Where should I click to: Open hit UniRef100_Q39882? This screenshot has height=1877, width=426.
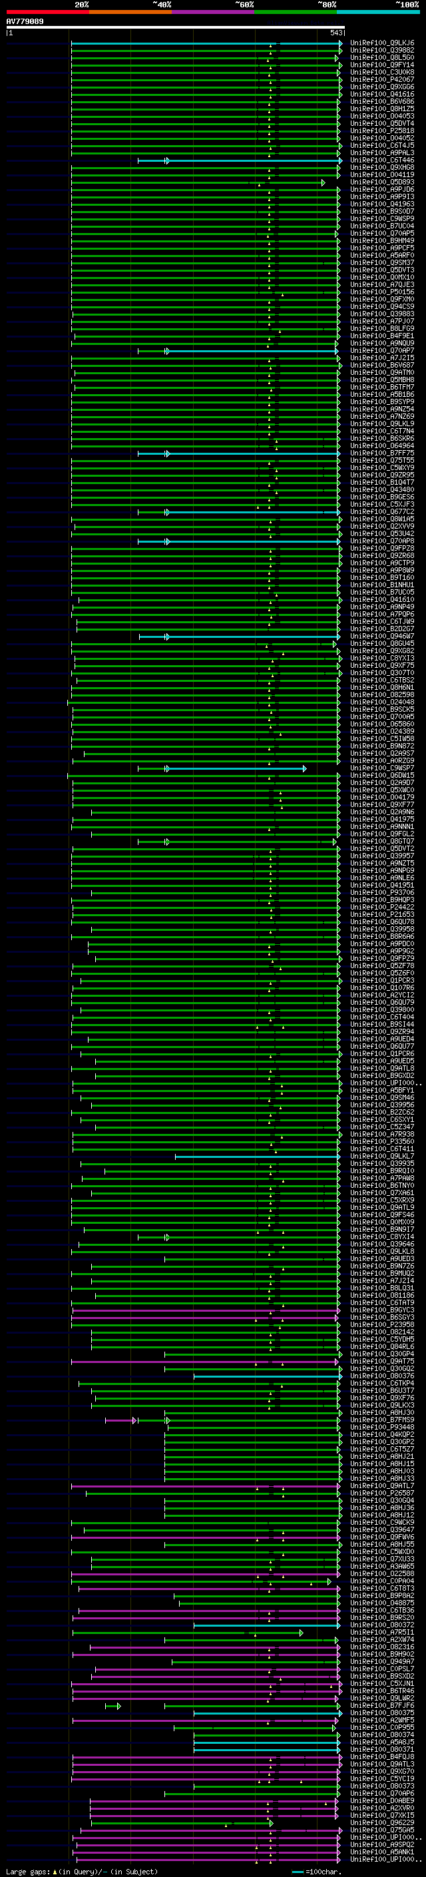(x=382, y=51)
